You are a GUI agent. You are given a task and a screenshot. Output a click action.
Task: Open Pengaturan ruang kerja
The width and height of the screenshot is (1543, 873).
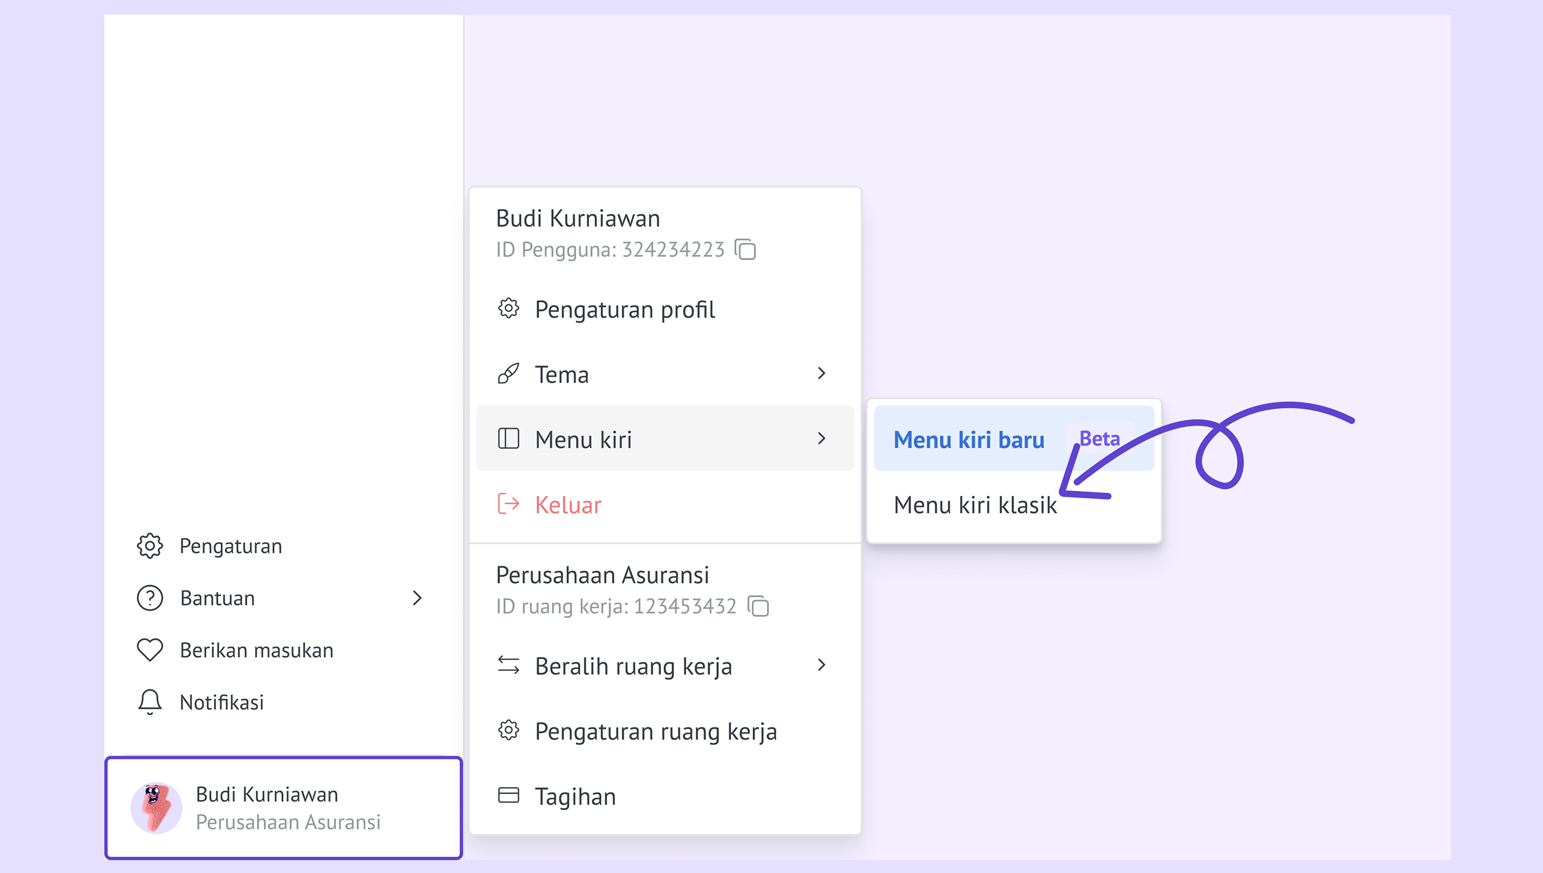(x=655, y=731)
